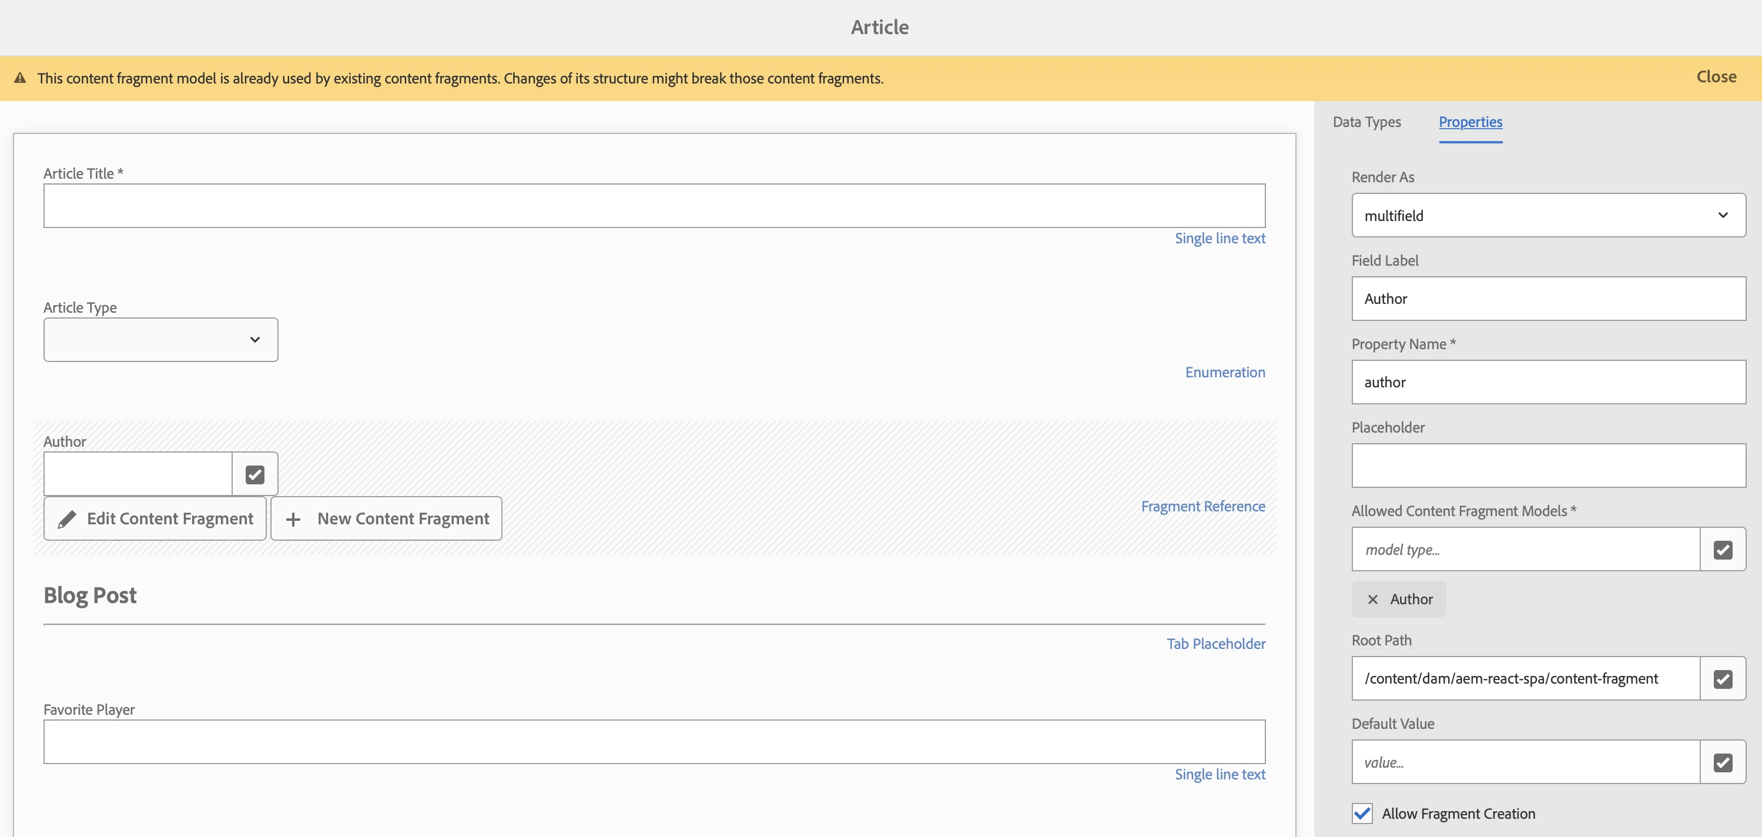
Task: Open model type picker icon
Action: coord(1722,549)
